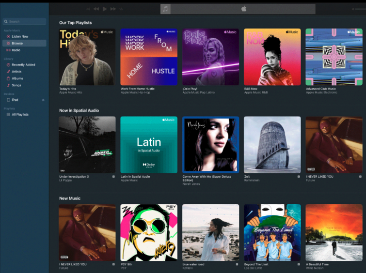Image resolution: width=366 pixels, height=273 pixels.
Task: Click the Radio broadcast icon
Action: pos(8,50)
